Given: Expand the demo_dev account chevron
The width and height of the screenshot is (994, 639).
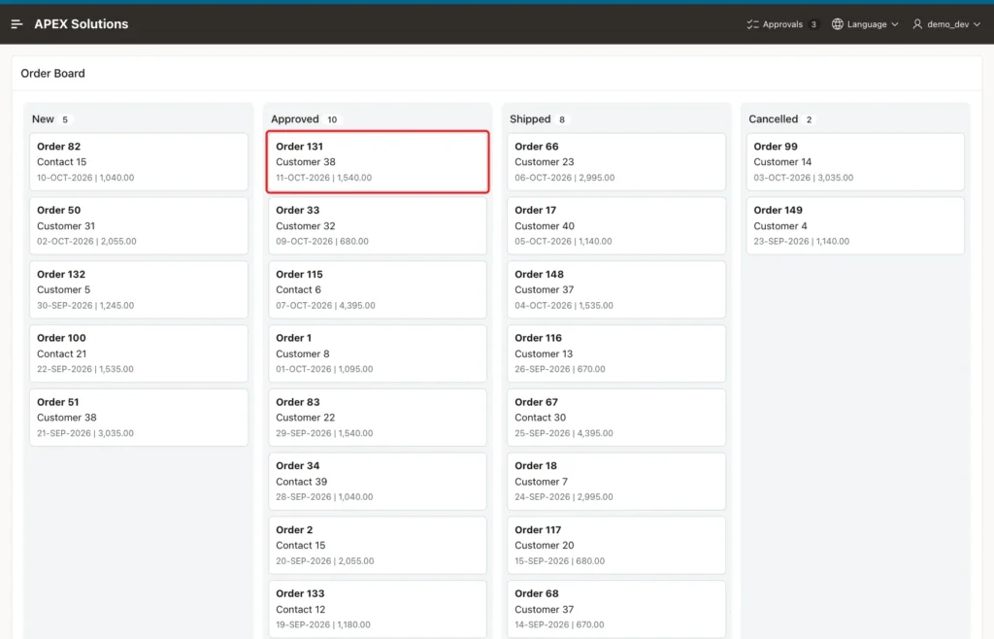Looking at the screenshot, I should coord(977,24).
